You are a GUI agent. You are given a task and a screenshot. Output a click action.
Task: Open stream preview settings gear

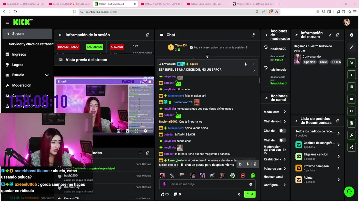click(x=146, y=131)
